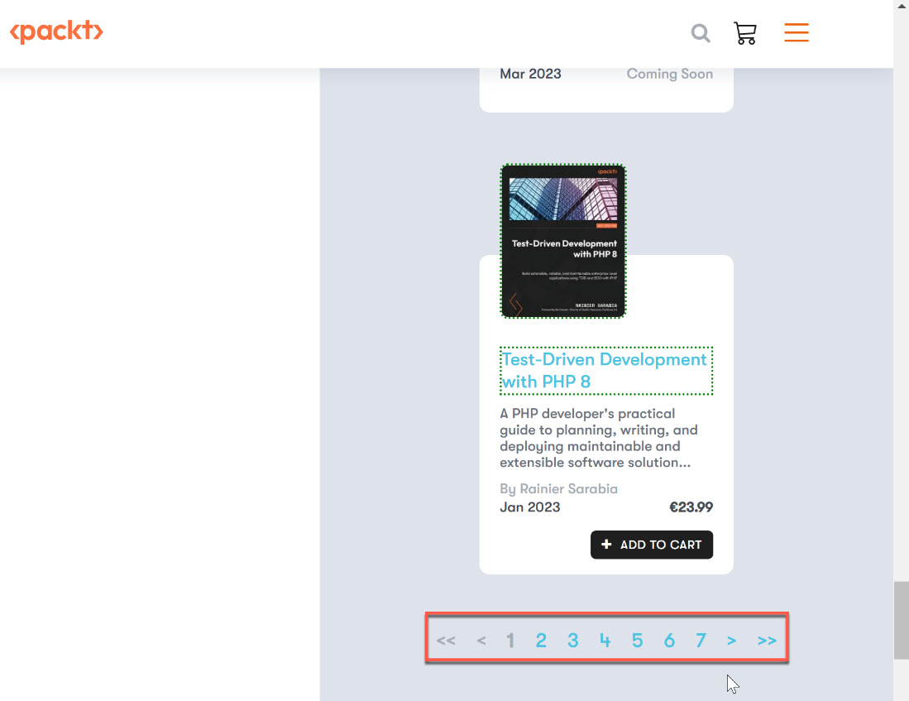The image size is (909, 701).
Task: Go to page 7 of results
Action: pyautogui.click(x=701, y=641)
